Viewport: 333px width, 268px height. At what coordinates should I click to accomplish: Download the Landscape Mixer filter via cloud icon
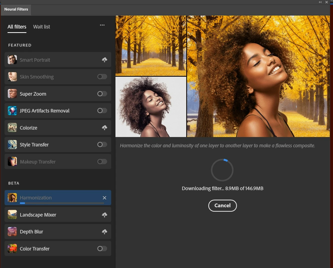click(104, 215)
